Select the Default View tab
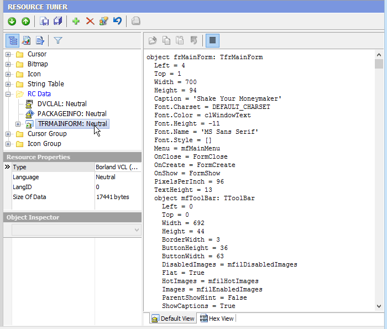The height and width of the screenshot is (329, 387). pos(173,318)
